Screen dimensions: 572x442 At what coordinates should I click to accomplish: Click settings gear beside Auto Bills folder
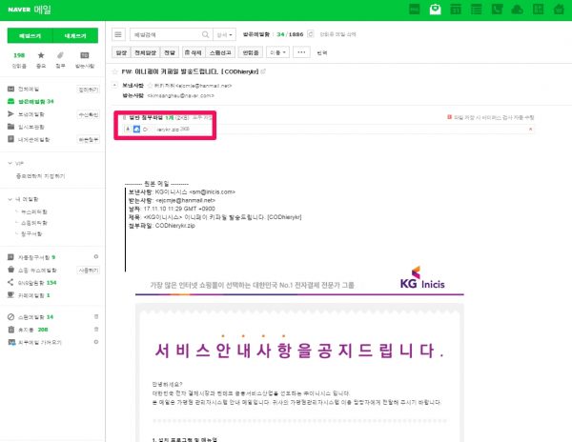96,257
